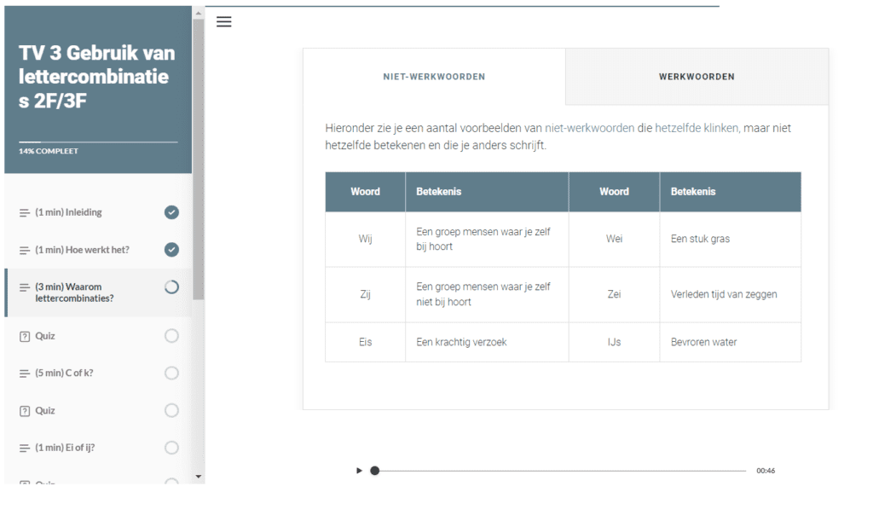Viewport: 873px width, 521px height.
Task: Click the audio duration '00:46'
Action: pyautogui.click(x=766, y=471)
